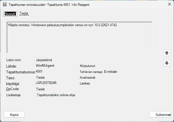Click the Avainsanat label
The width and height of the screenshot is (174, 122).
(x=88, y=78)
